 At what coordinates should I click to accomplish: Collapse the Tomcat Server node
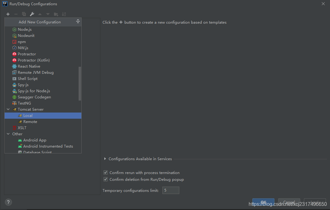tap(8, 109)
